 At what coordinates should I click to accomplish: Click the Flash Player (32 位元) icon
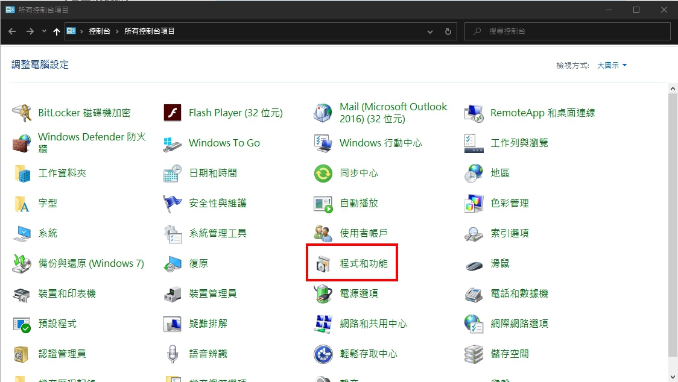point(173,113)
